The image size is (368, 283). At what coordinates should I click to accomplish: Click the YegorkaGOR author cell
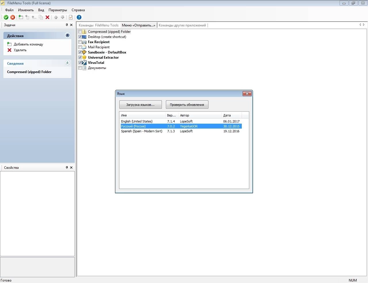pos(189,126)
